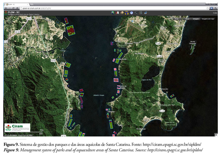This screenshot has height=156, width=222.
Task: Click the globe icon in PLDM toolbar
Action: click(113, 13)
